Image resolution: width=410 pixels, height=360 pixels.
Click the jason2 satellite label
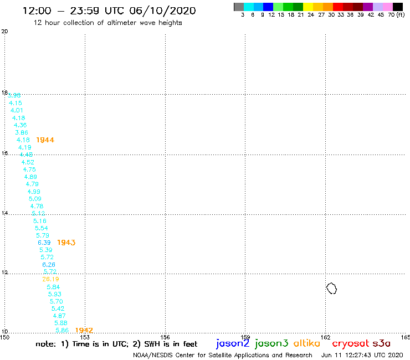[x=233, y=343]
